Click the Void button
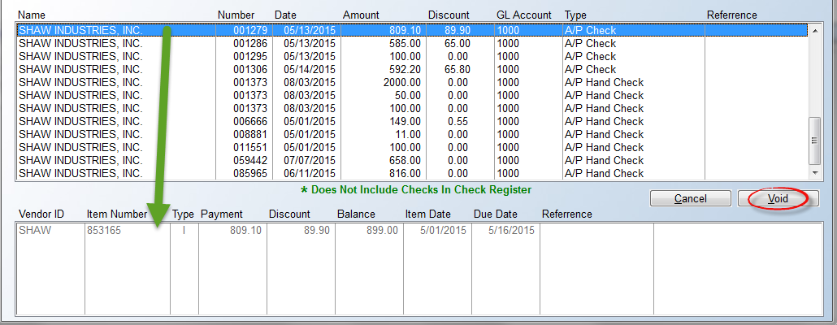This screenshot has width=837, height=325. click(x=778, y=198)
